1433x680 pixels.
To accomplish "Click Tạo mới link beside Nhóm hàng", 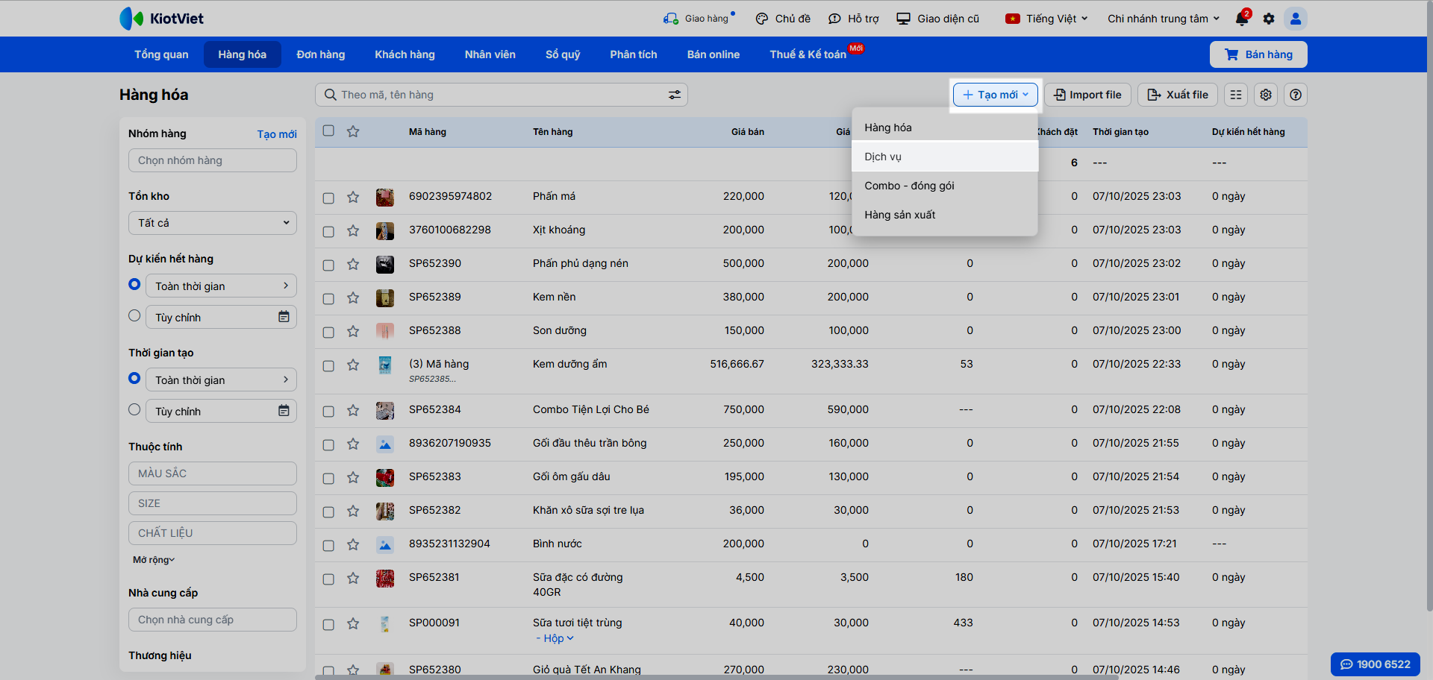I will tap(277, 134).
